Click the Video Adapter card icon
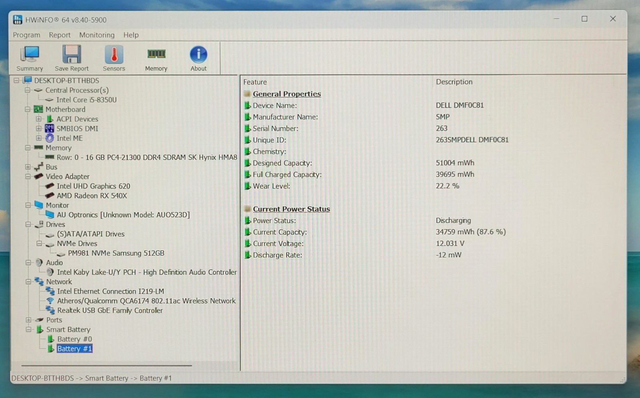This screenshot has height=398, width=640. tap(39, 176)
